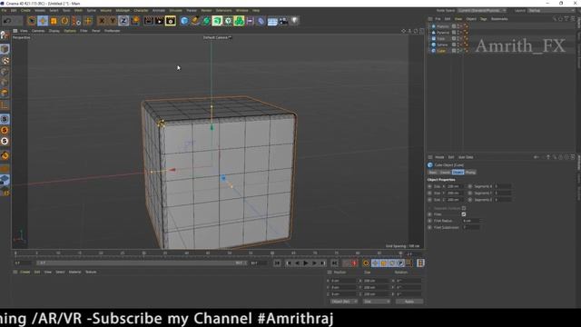Click the blue Cube primitive icon
The width and height of the screenshot is (581, 327).
tap(184, 21)
